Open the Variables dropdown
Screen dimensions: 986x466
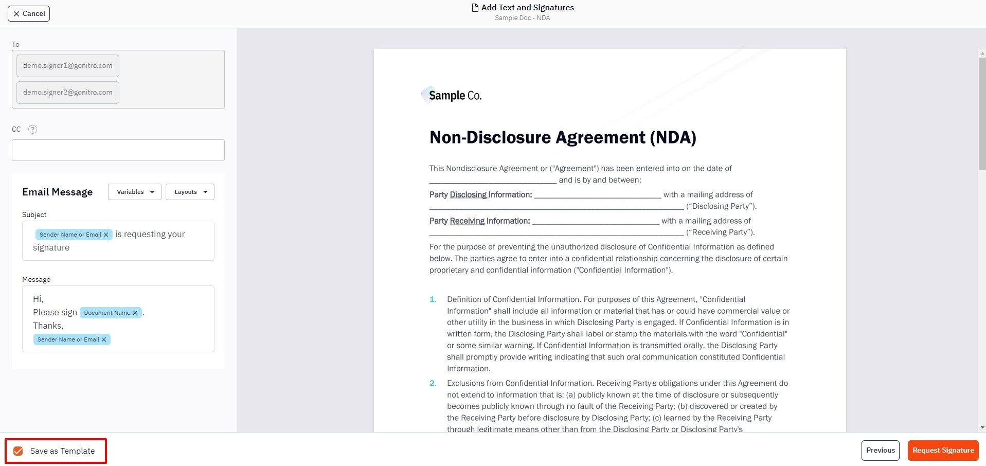coord(134,191)
